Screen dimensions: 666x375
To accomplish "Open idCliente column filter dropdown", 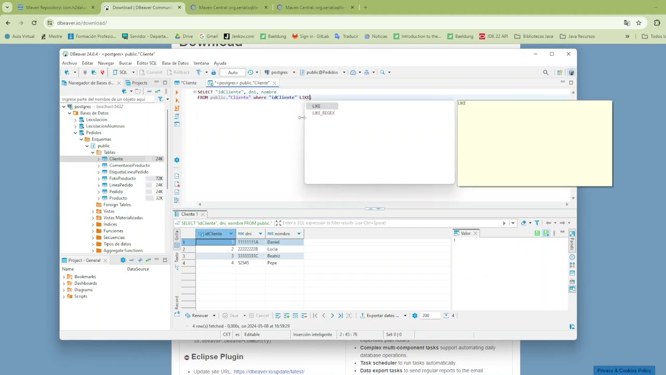I will coord(231,234).
